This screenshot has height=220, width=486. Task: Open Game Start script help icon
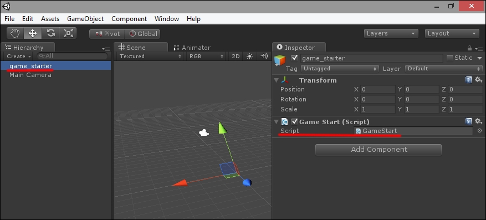469,121
